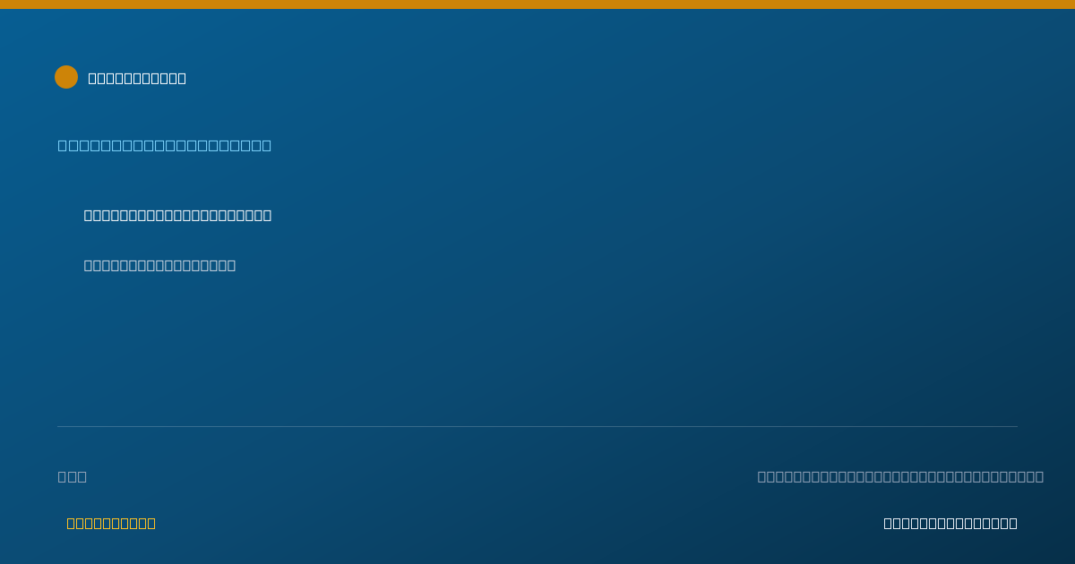Screen dimensions: 1075x564
Task: Click the middle of the short gray footer label
Action: pyautogui.click(x=73, y=476)
